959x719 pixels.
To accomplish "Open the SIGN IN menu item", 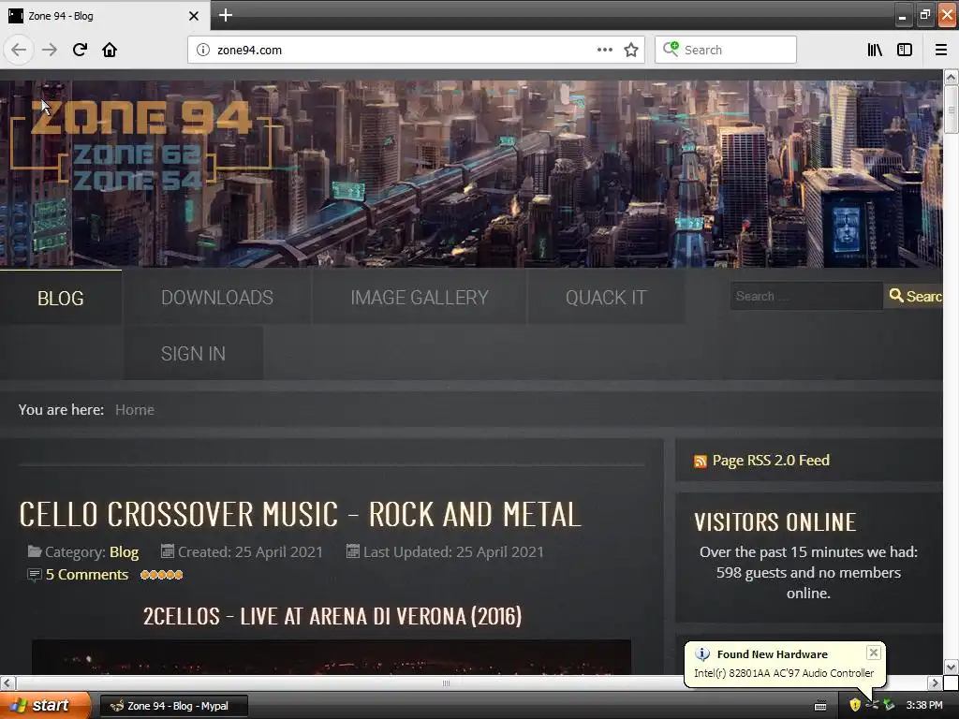I will coord(193,353).
